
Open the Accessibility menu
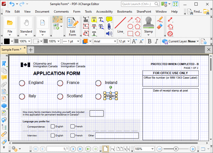pyautogui.click(x=104, y=12)
